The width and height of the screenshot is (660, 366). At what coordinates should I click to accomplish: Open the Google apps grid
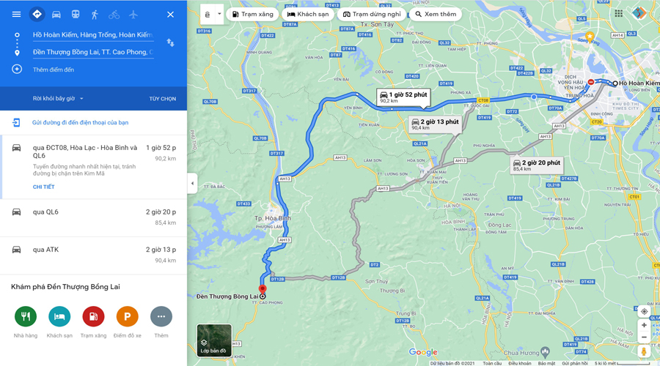(x=618, y=13)
